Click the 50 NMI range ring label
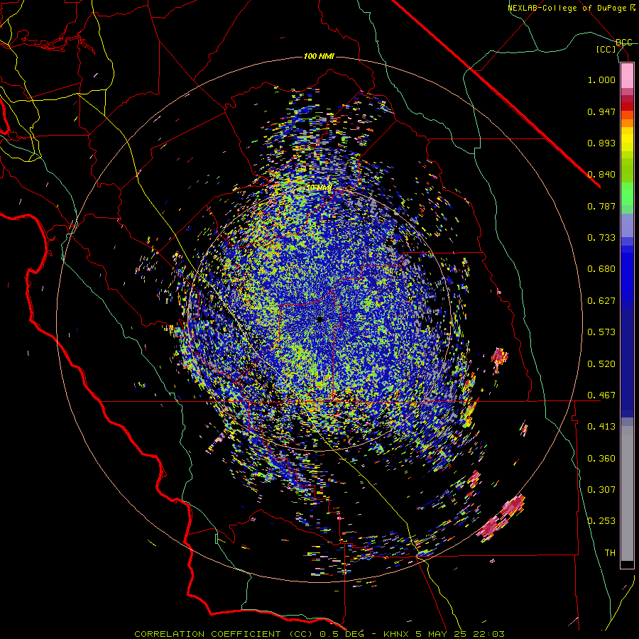The image size is (639, 639). (x=319, y=188)
